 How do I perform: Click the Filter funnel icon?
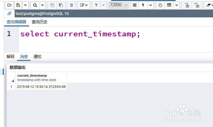pos(96,5)
